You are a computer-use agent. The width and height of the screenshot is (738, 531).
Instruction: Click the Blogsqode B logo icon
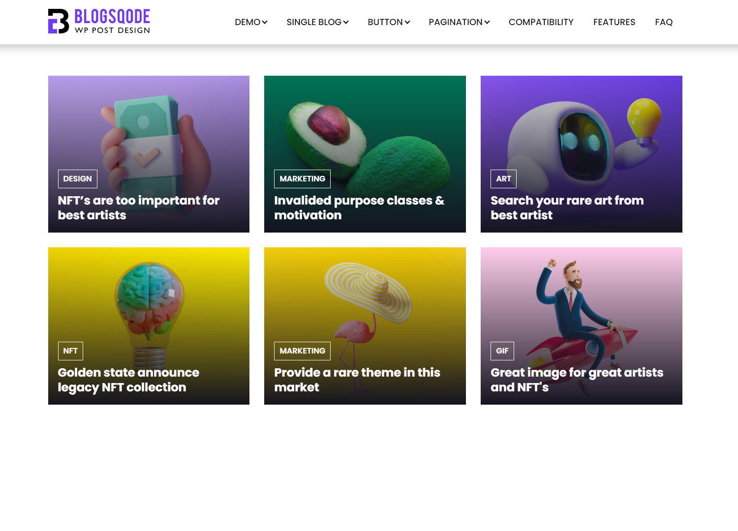(59, 21)
